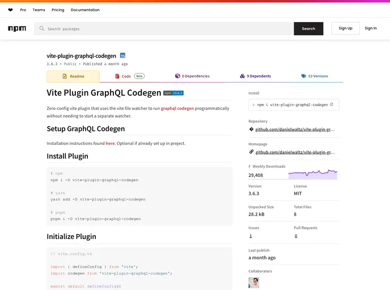The image size is (390, 290).
Task: Click the npm logo
Action: click(17, 28)
